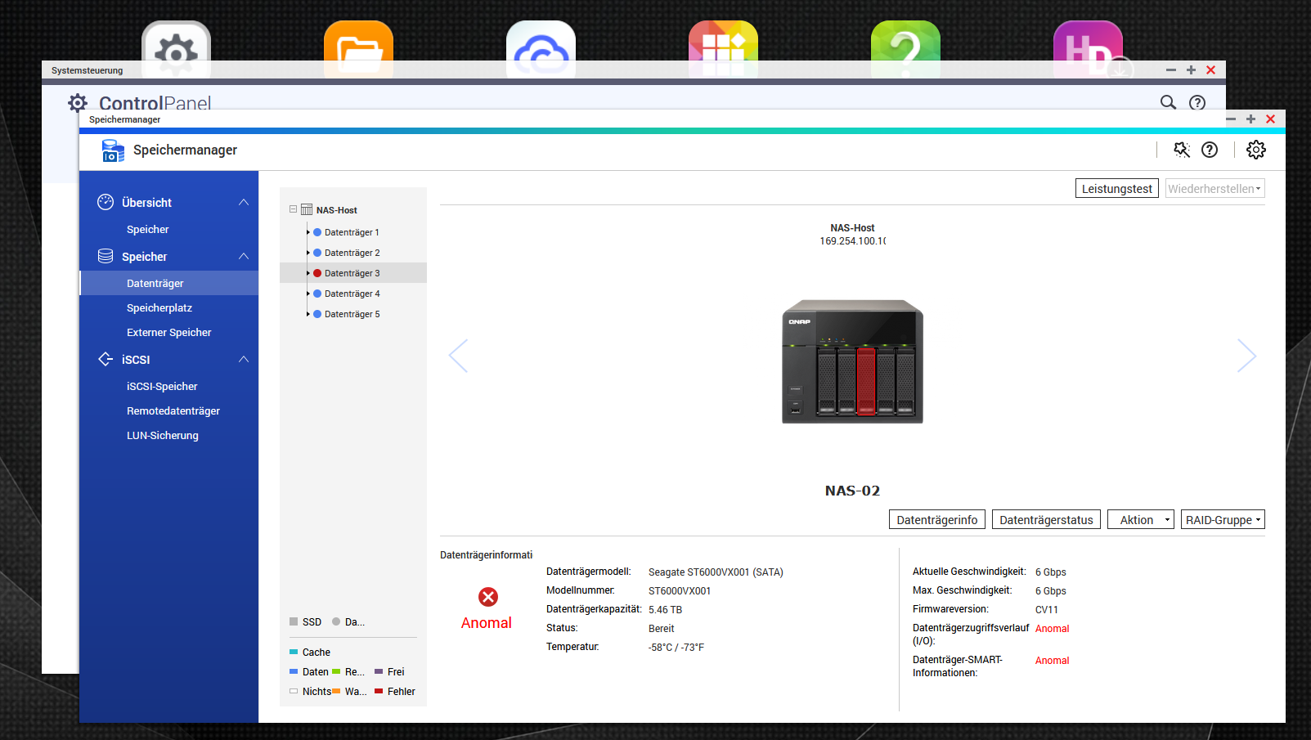The image size is (1311, 740).
Task: Expand Datenträger 2 tree arrow
Action: (x=308, y=253)
